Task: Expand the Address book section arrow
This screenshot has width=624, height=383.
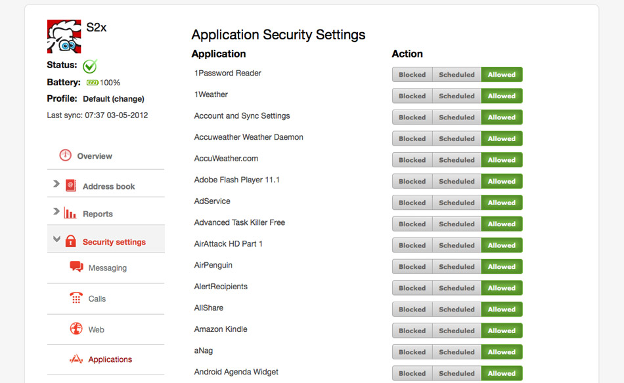Action: coord(56,184)
